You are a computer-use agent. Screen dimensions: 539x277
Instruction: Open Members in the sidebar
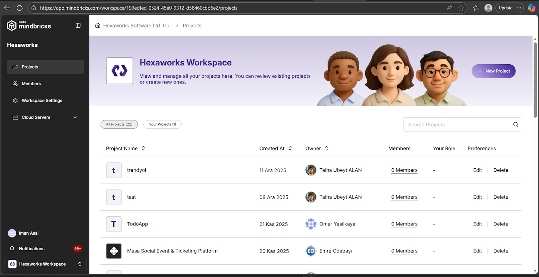coord(31,84)
